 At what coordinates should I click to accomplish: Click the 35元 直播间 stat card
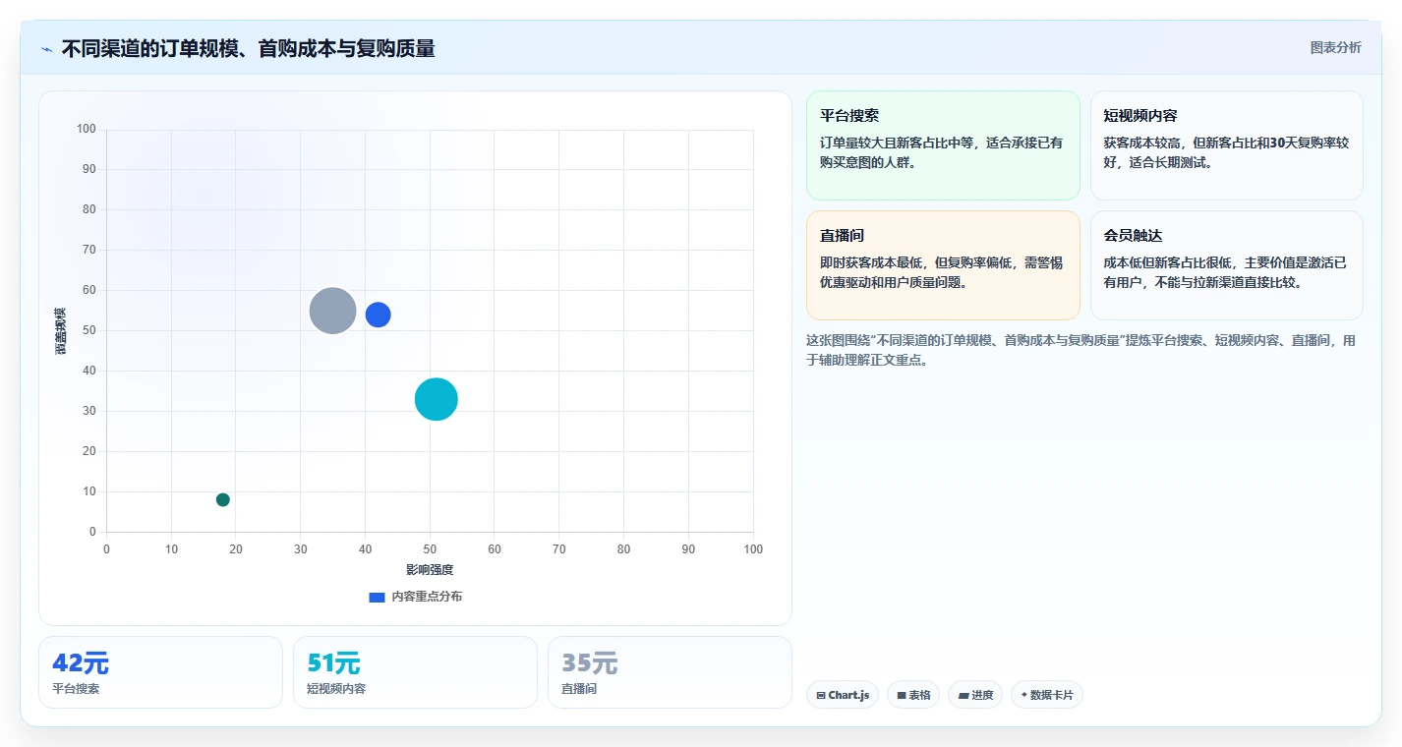[x=670, y=672]
